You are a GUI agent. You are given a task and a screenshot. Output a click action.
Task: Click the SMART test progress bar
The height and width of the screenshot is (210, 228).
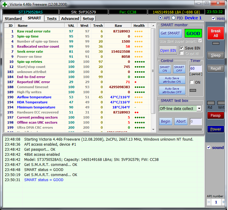[x=180, y=130]
